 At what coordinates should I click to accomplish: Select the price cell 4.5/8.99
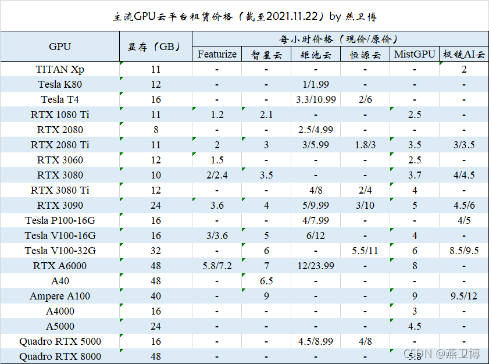pos(316,341)
